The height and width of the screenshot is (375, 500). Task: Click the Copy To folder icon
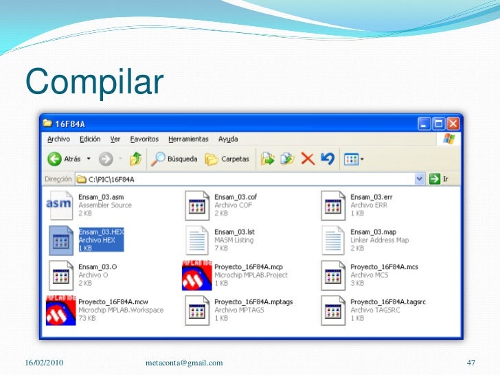point(287,159)
